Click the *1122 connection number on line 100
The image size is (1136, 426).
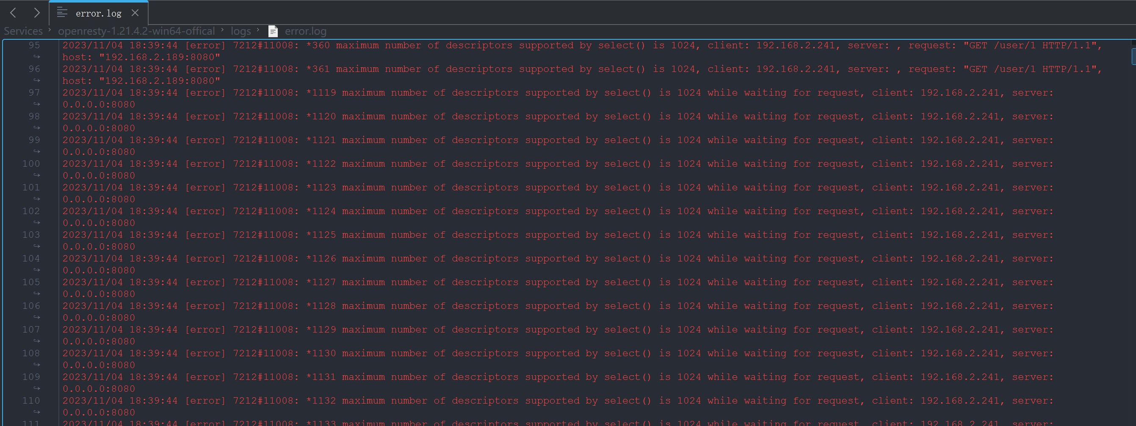[321, 164]
